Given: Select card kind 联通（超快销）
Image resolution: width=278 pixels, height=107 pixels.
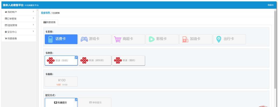Looking at the screenshot, I should [95, 60].
